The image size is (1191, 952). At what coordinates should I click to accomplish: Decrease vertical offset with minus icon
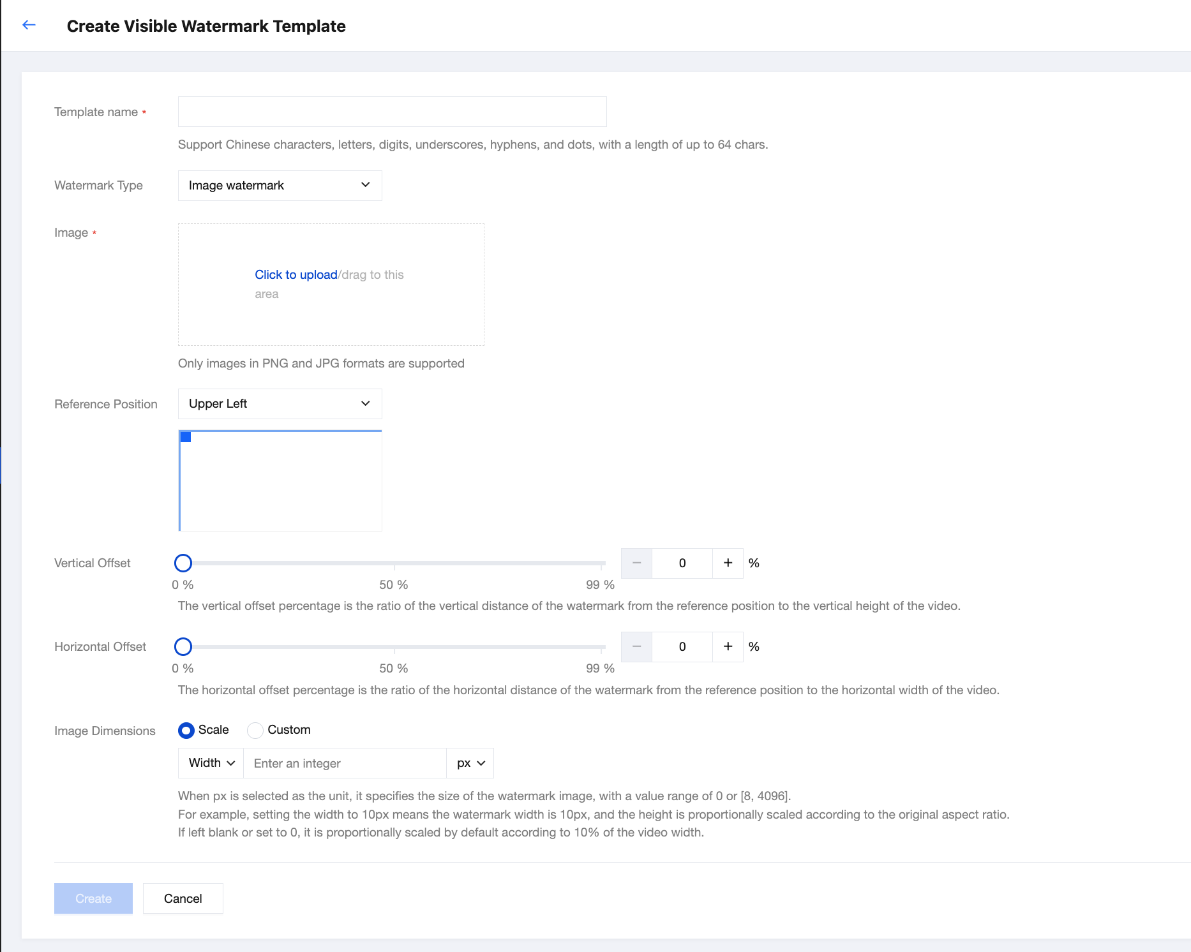click(636, 563)
